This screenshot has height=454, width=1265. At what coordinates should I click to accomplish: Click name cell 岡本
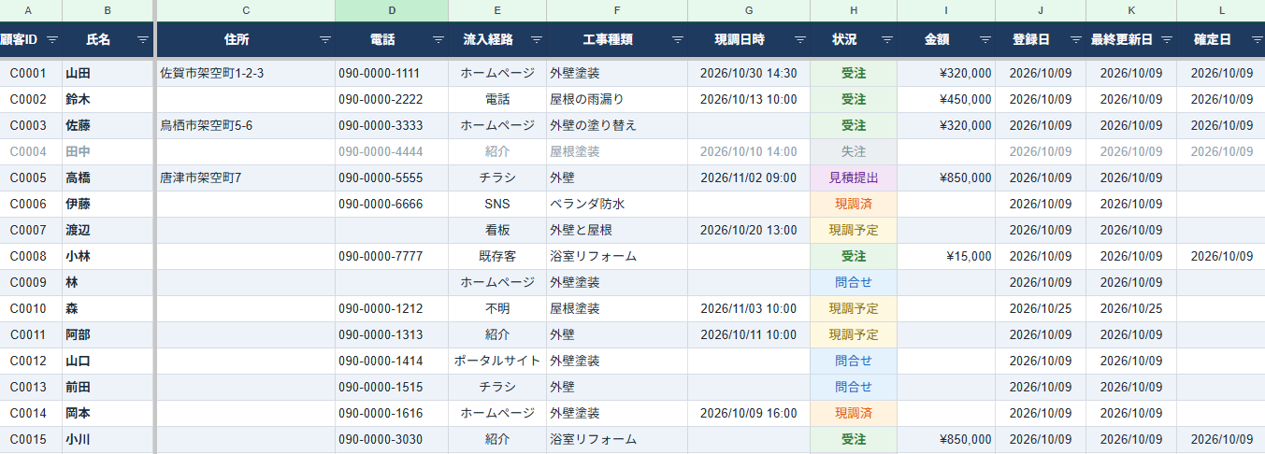click(x=108, y=413)
